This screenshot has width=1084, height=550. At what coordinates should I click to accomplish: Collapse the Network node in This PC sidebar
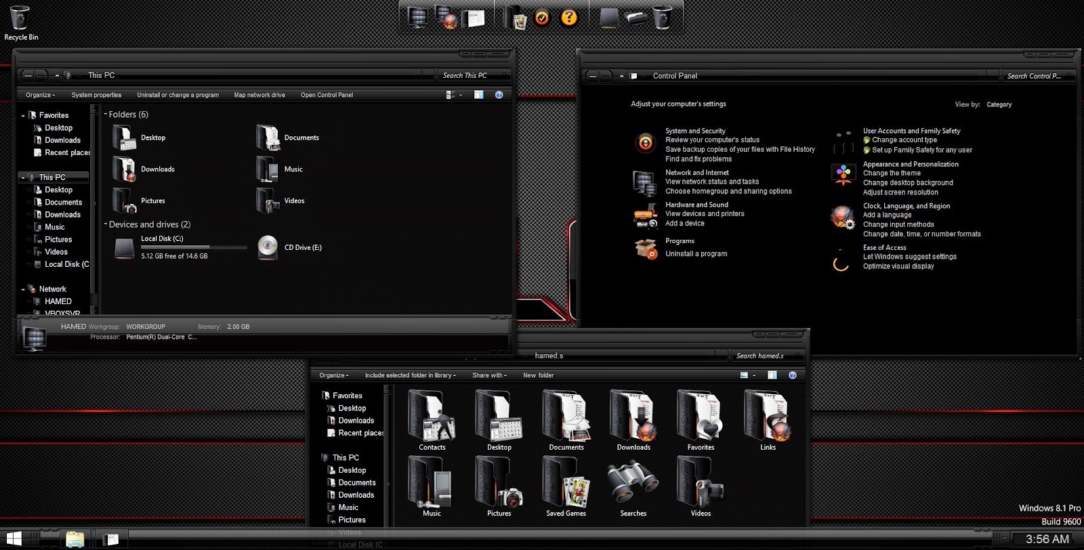(x=23, y=289)
